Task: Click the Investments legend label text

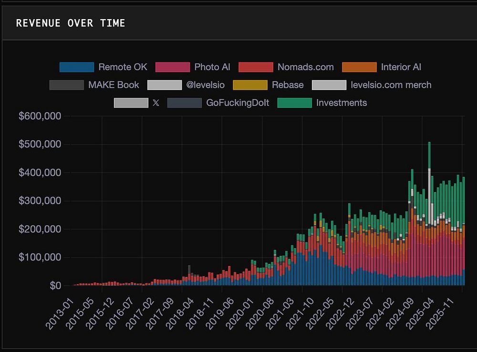Action: (342, 103)
